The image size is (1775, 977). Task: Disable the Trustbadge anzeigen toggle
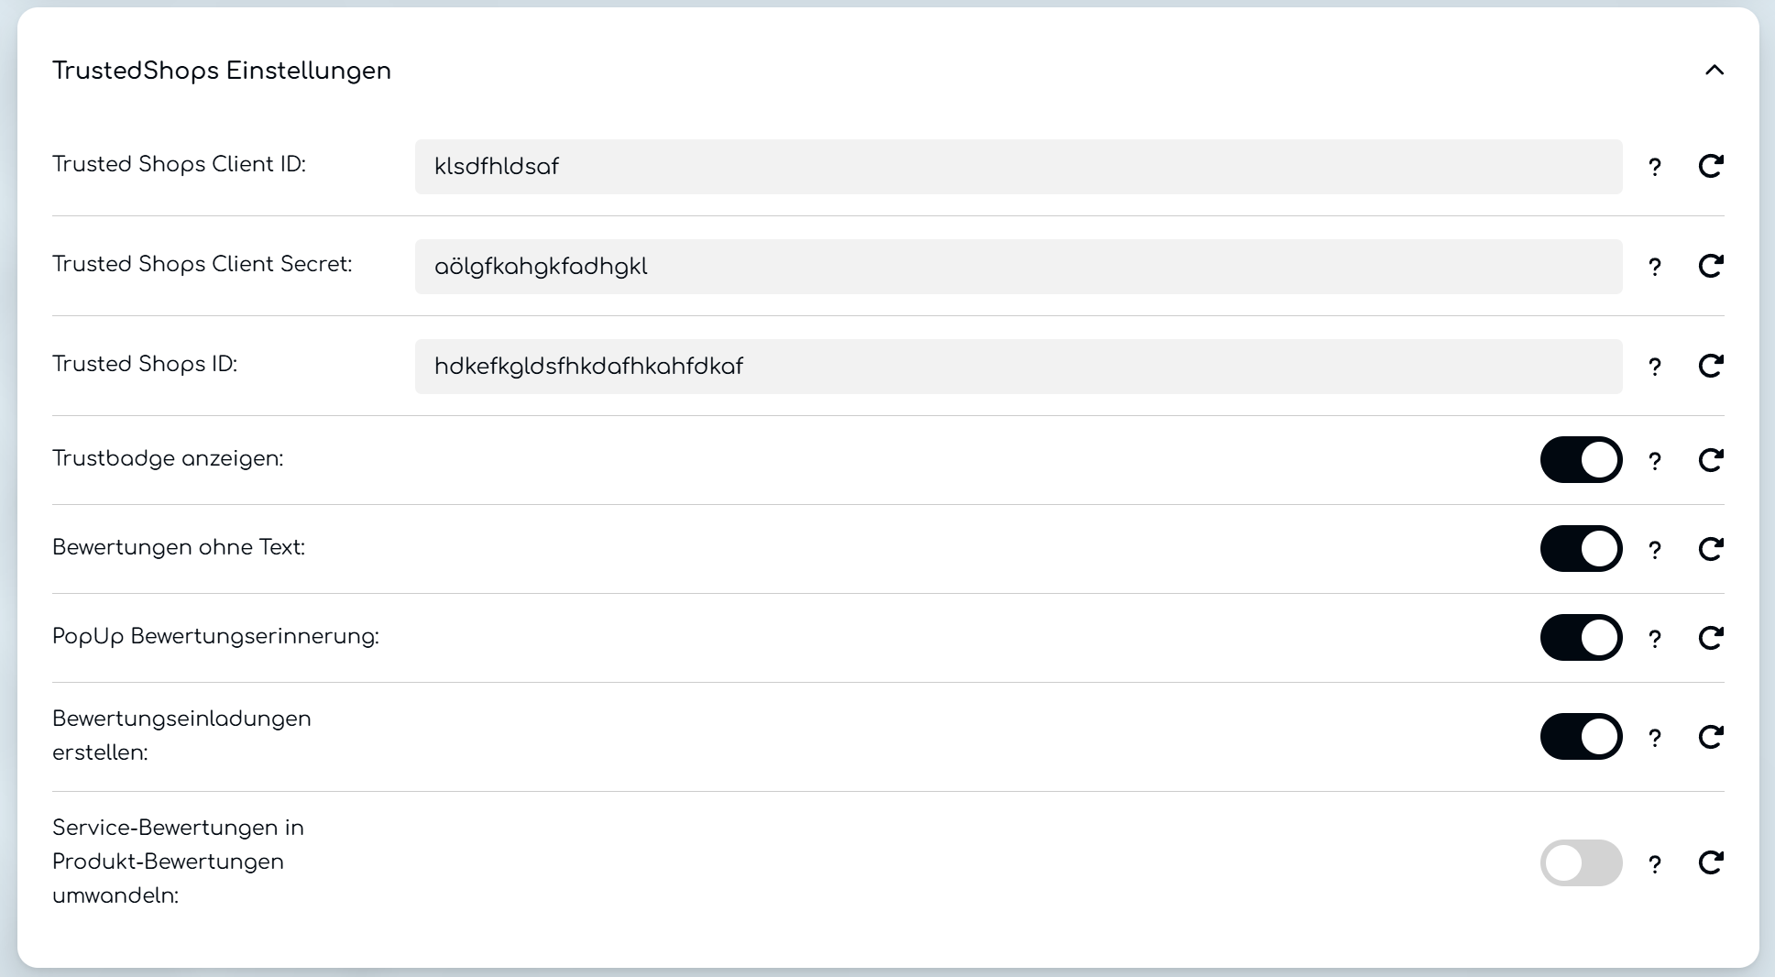click(1581, 459)
